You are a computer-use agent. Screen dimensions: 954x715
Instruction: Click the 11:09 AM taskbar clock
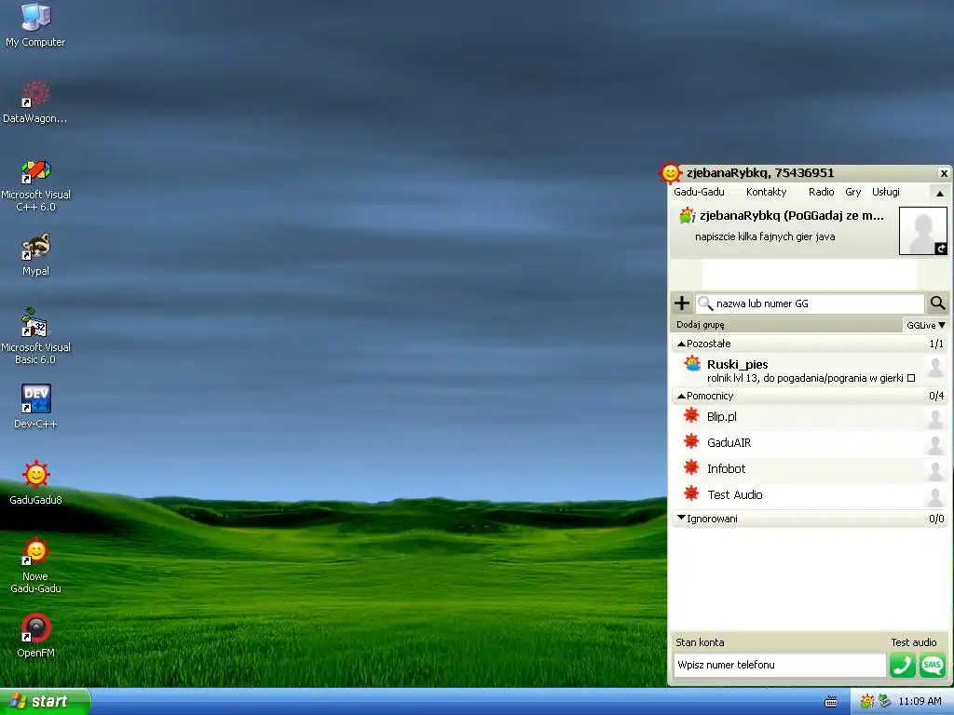coord(920,702)
